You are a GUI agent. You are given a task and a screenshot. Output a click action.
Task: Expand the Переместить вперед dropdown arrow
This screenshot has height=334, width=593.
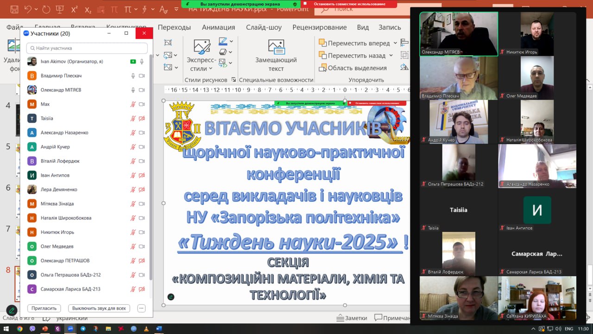tap(395, 43)
